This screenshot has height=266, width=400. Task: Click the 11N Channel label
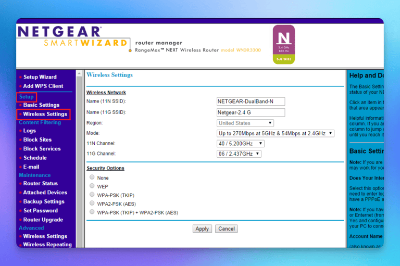[101, 143]
